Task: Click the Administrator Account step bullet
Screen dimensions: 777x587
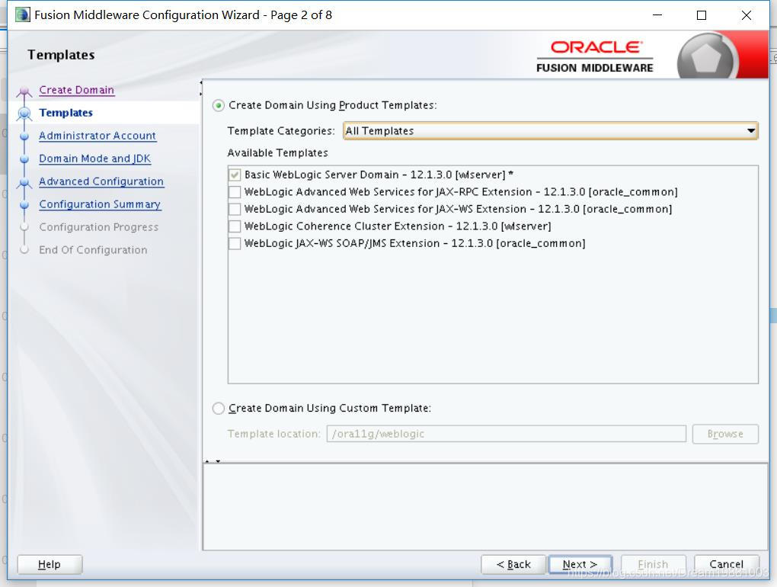Action: point(24,136)
